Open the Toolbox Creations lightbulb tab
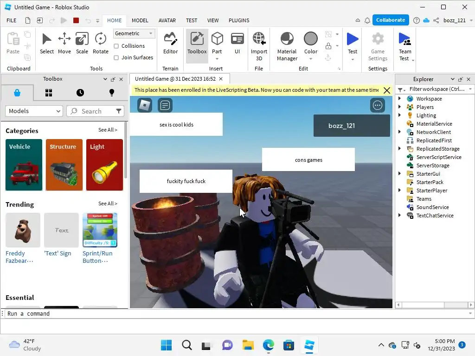The width and height of the screenshot is (475, 356). tap(112, 93)
